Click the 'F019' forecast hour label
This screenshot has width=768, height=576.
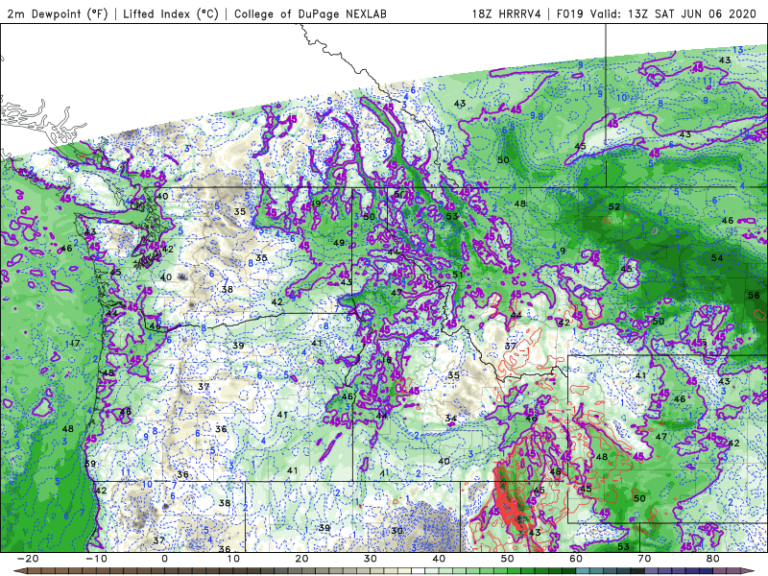coord(570,13)
